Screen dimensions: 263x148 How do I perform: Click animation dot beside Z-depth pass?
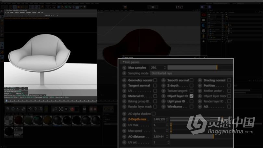[163, 86]
